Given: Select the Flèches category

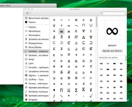Looking at the screenshot, I should coord(37,27).
